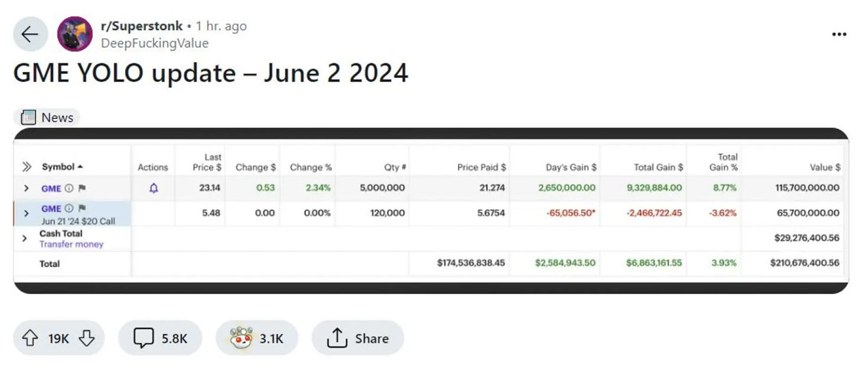Screen dimensions: 860x375
Task: Click the info icon beside GME shares
Action: point(69,189)
